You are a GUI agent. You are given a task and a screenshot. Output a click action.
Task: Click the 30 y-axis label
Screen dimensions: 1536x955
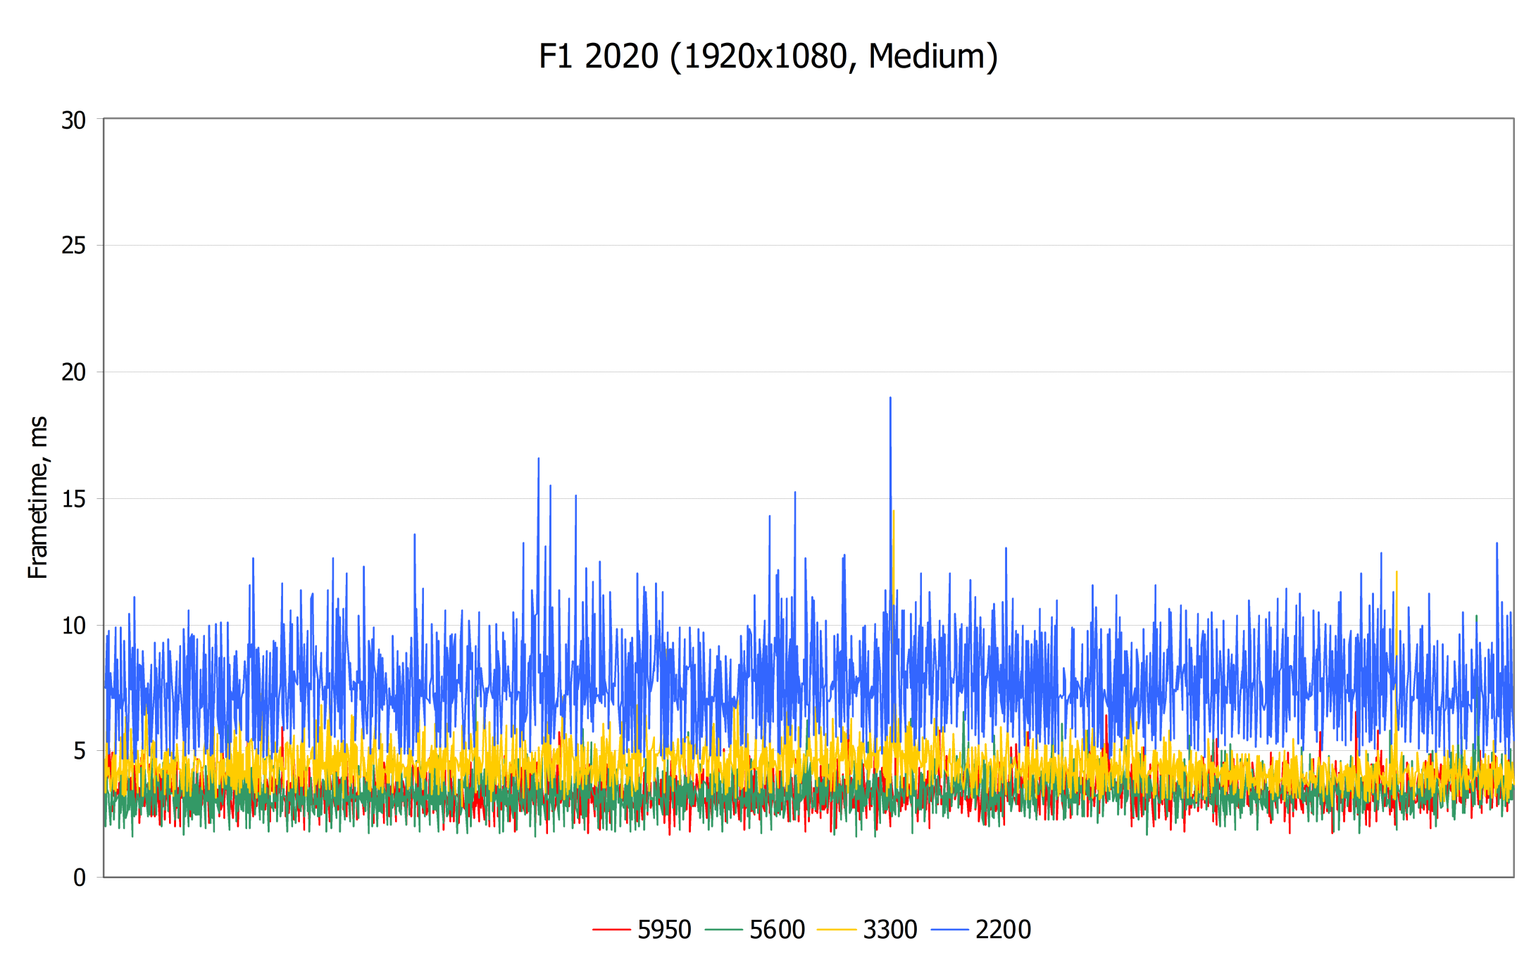(73, 120)
